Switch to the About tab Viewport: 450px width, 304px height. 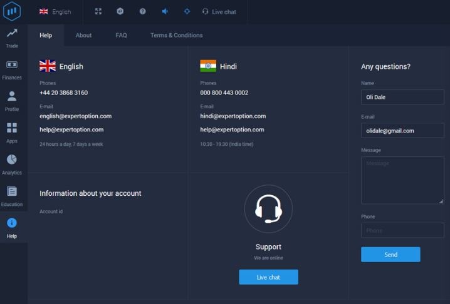pyautogui.click(x=83, y=35)
